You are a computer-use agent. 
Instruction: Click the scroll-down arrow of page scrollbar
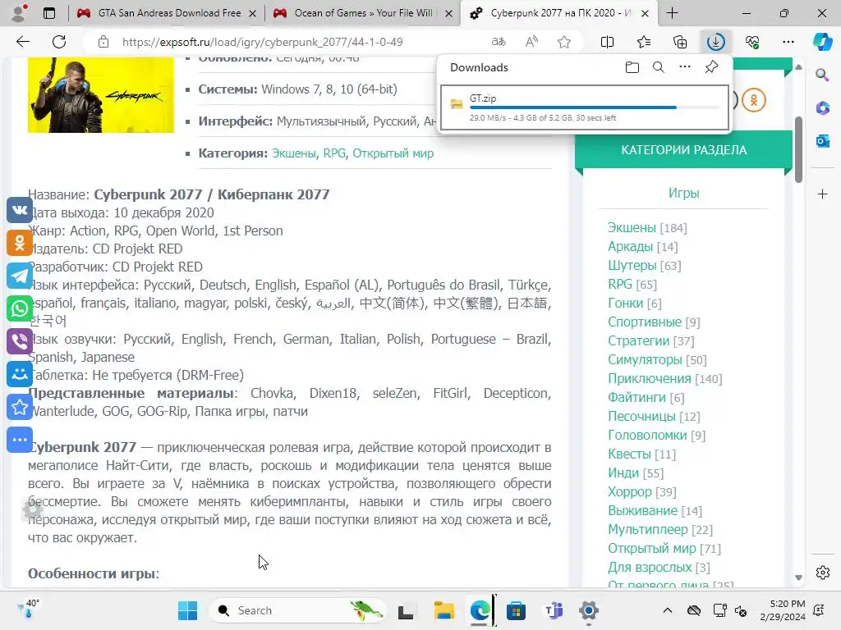798,577
